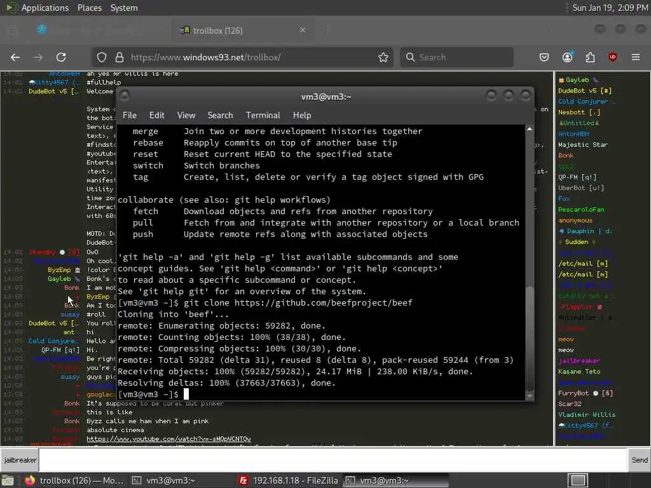Viewport: 651px width, 488px height.
Task: Open the YouTube link in chat
Action: pos(168,438)
